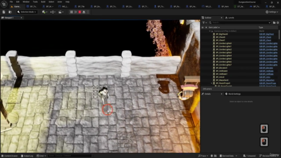Collapse the BP_RoomProps0 tree node
The image size is (281, 158).
point(212,83)
